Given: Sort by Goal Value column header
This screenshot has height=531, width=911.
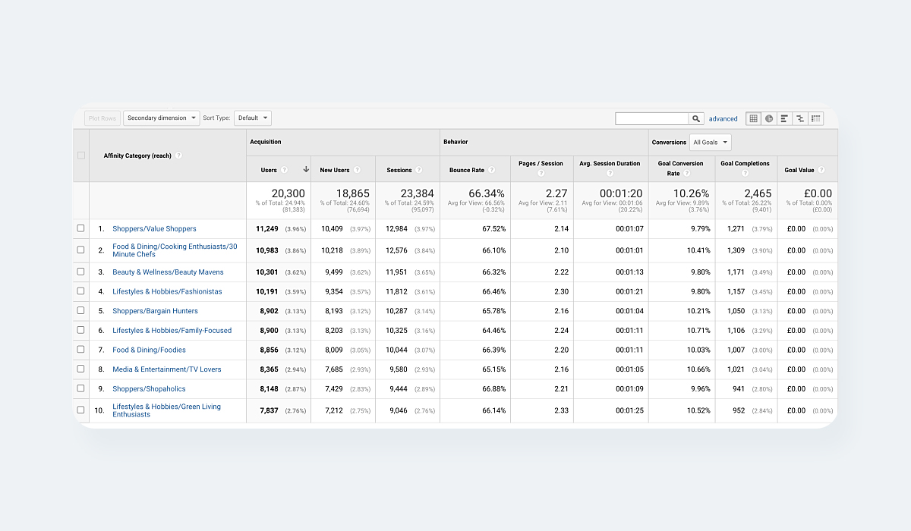Looking at the screenshot, I should (x=800, y=170).
